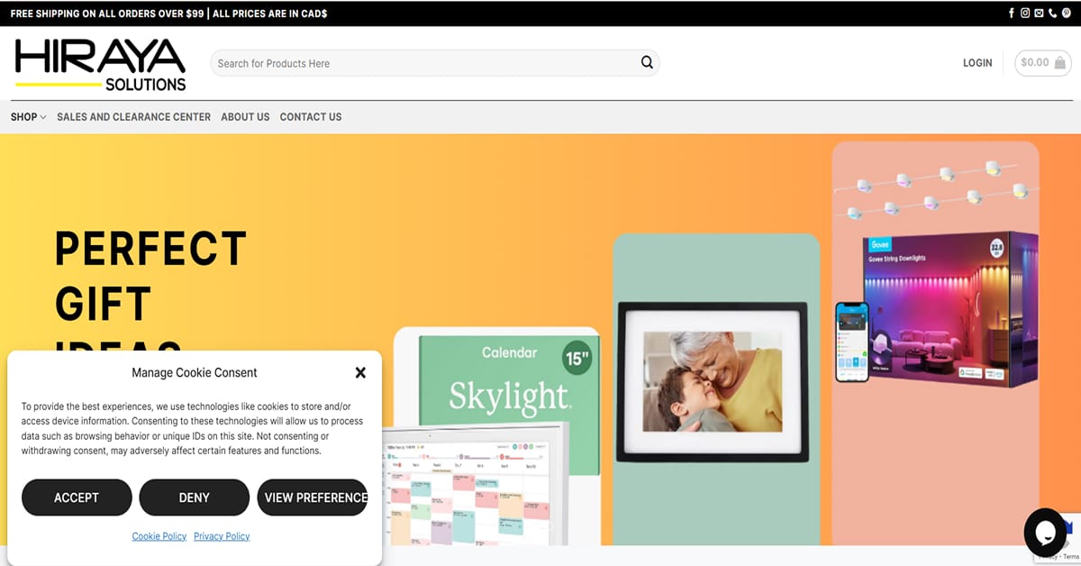
Task: Open the Facebook social icon
Action: (1012, 14)
